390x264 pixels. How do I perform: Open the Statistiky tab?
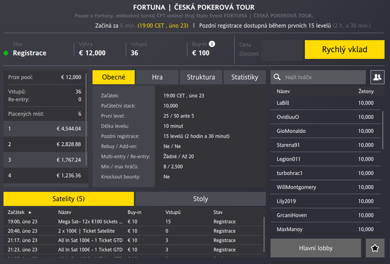(x=245, y=77)
